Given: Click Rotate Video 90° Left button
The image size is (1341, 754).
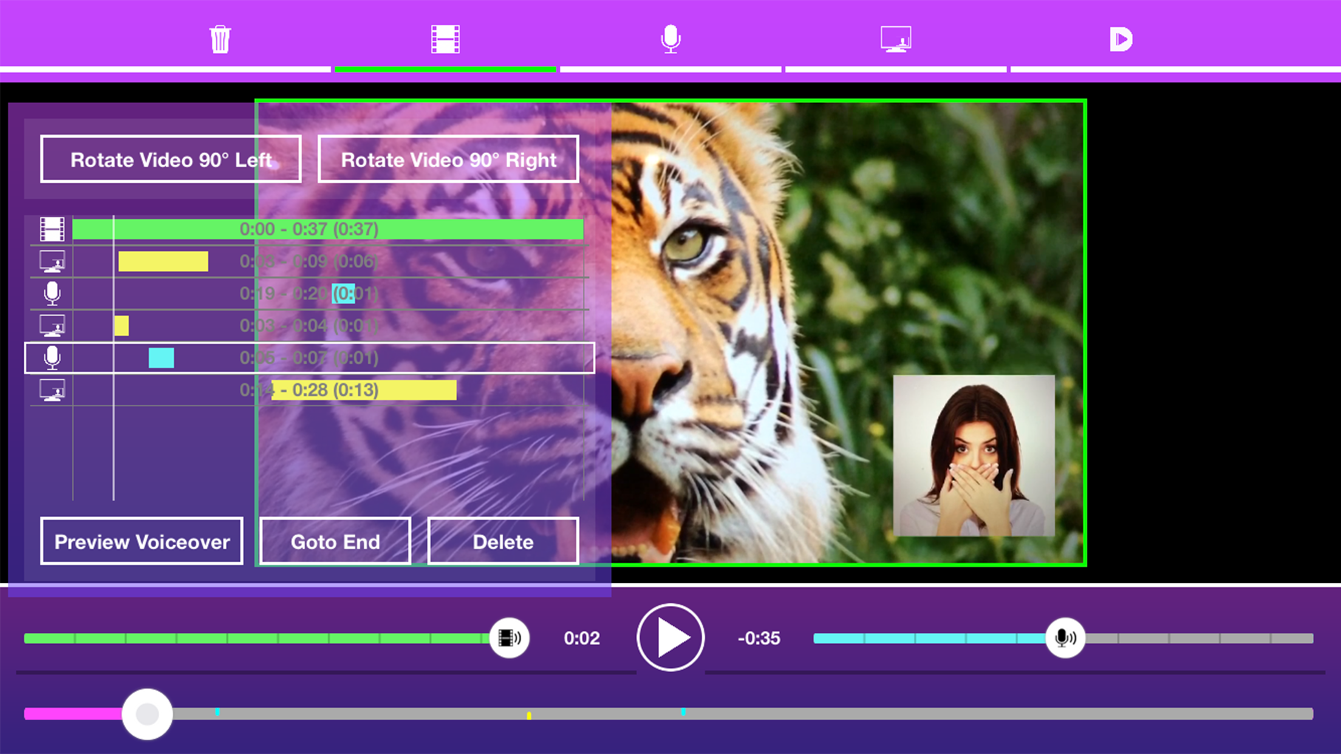Looking at the screenshot, I should click(x=171, y=159).
